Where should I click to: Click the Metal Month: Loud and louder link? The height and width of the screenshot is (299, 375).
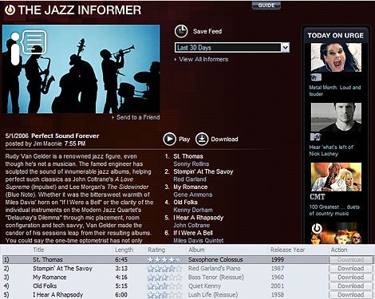(335, 91)
